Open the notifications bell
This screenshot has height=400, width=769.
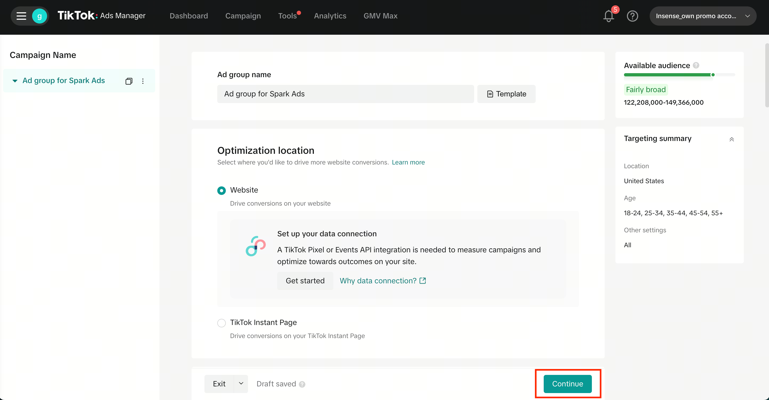coord(608,16)
